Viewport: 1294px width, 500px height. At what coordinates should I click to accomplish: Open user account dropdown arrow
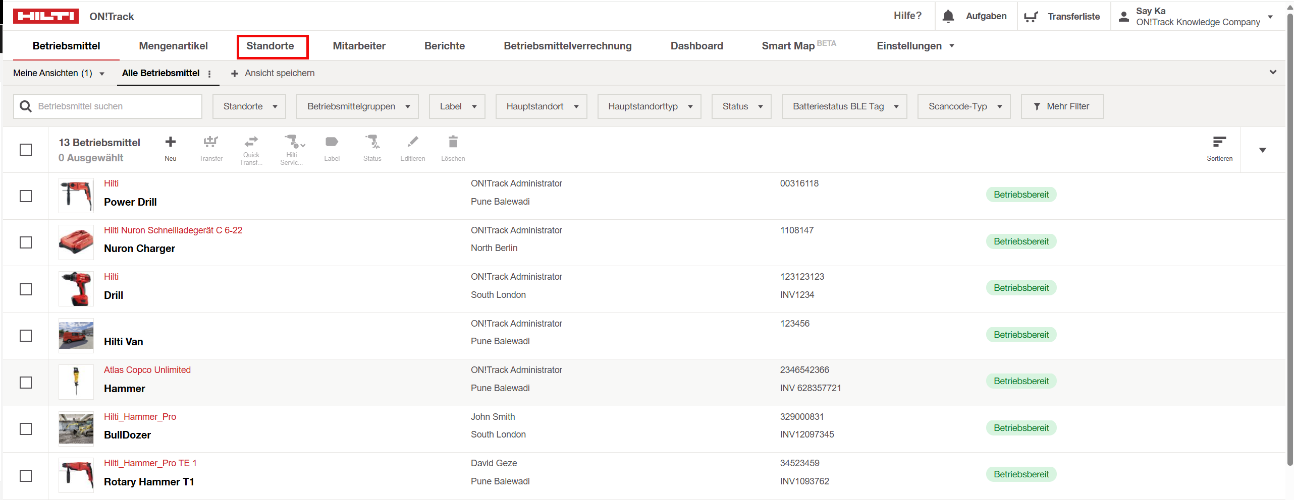pyautogui.click(x=1270, y=17)
